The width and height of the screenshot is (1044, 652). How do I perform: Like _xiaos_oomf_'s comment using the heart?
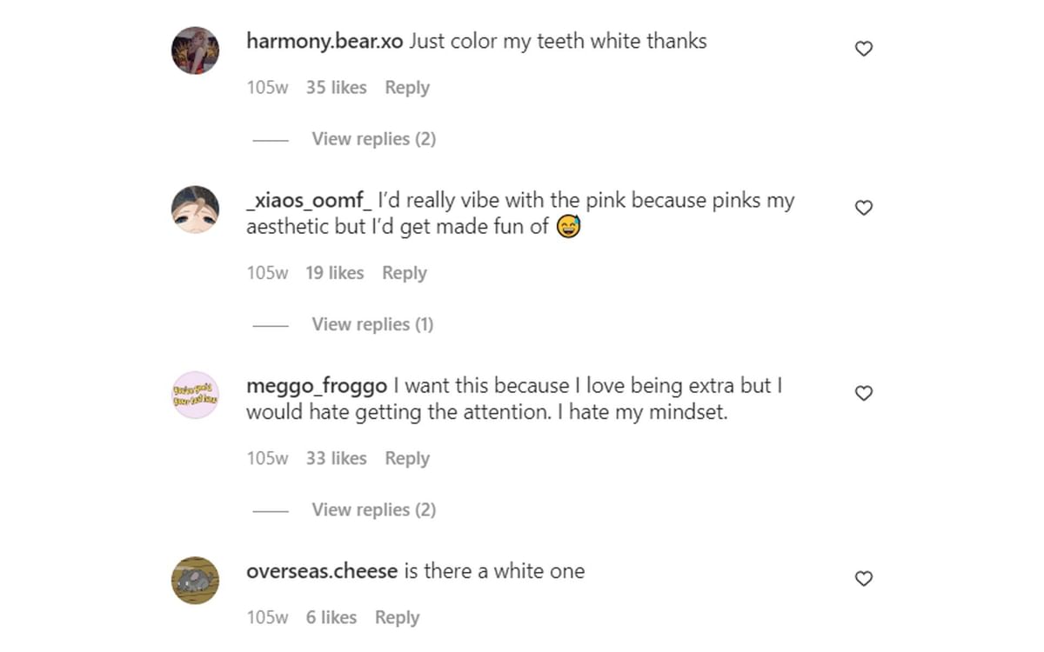864,207
